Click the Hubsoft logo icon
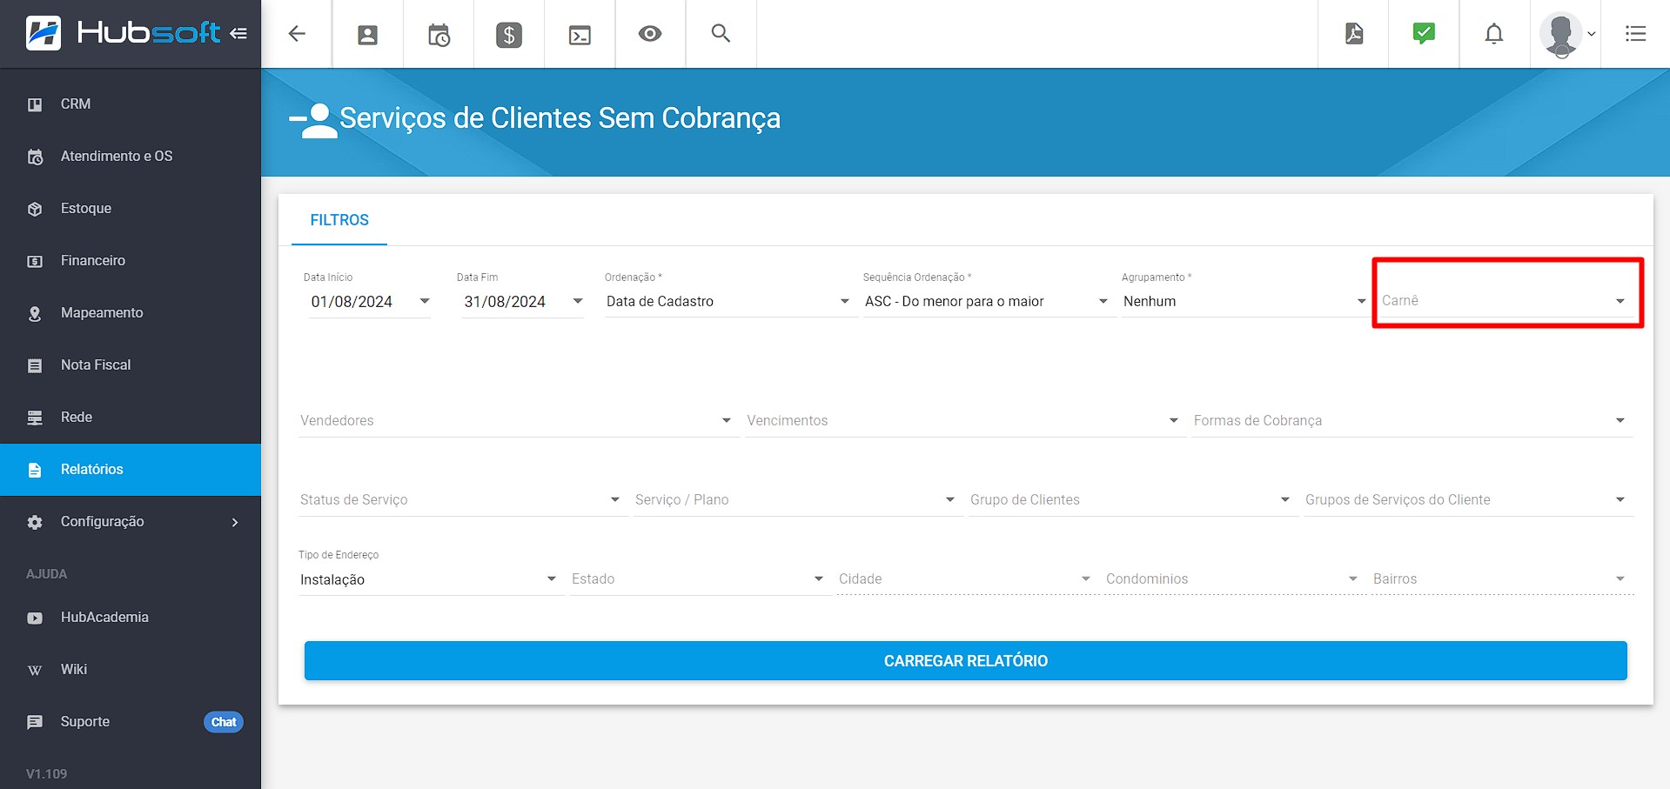The width and height of the screenshot is (1670, 789). coord(44,33)
